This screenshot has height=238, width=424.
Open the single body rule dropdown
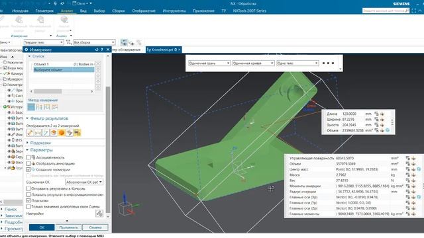click(297, 63)
